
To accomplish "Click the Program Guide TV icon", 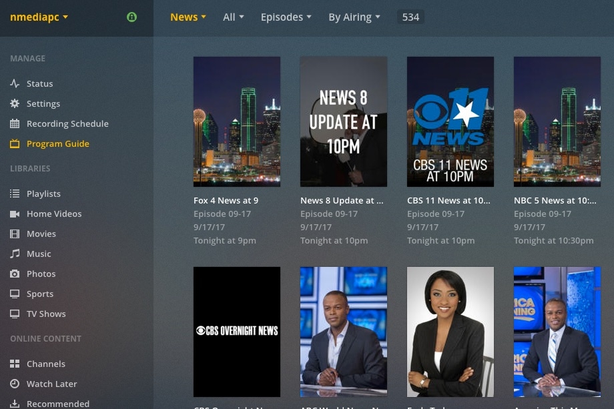I will (x=15, y=143).
